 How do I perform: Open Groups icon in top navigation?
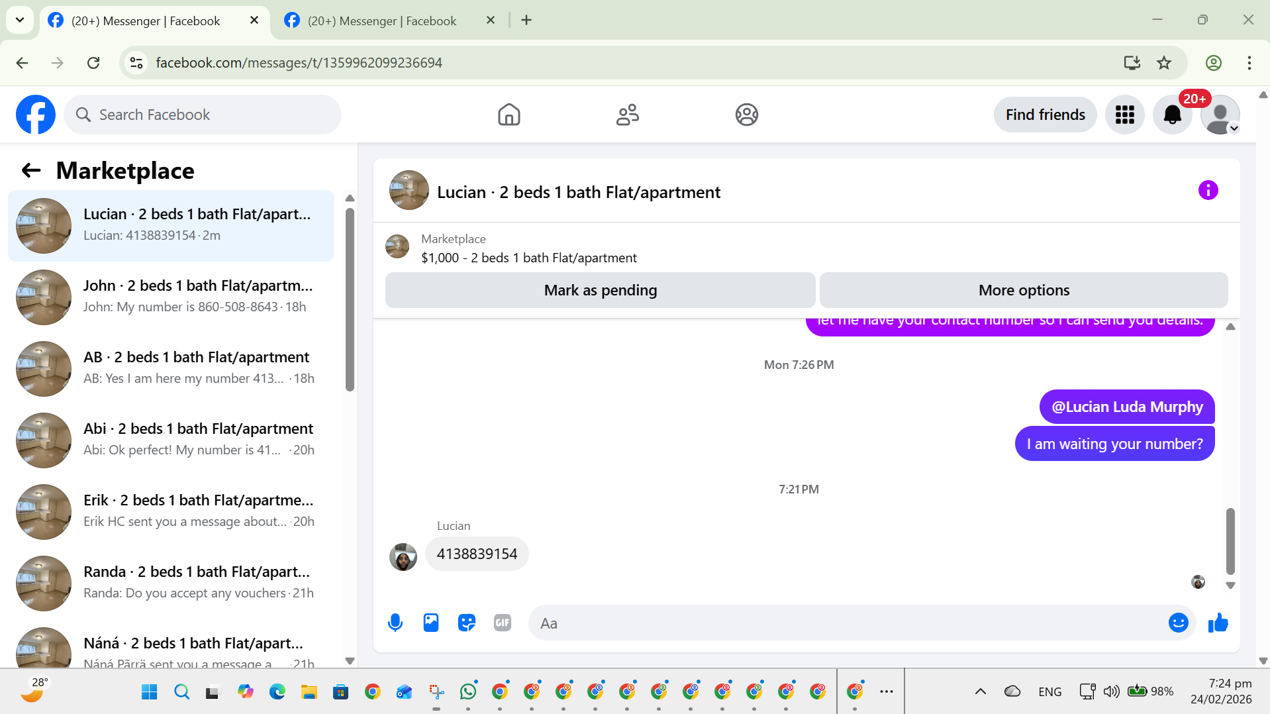point(746,115)
